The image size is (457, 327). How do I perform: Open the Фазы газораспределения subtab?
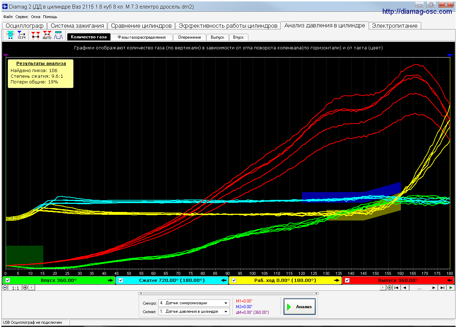[x=142, y=37]
